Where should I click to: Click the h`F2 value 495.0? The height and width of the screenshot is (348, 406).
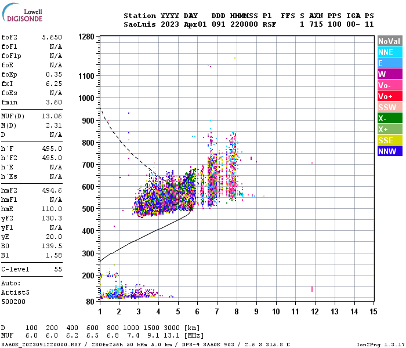tap(52, 158)
